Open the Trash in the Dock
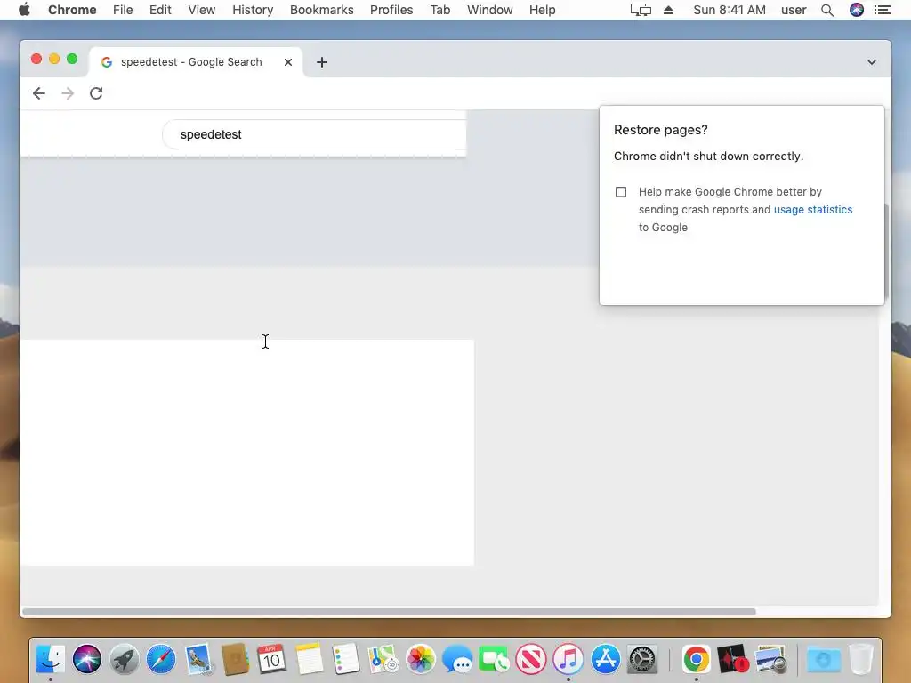Screen dimensions: 911x683 pos(861,659)
